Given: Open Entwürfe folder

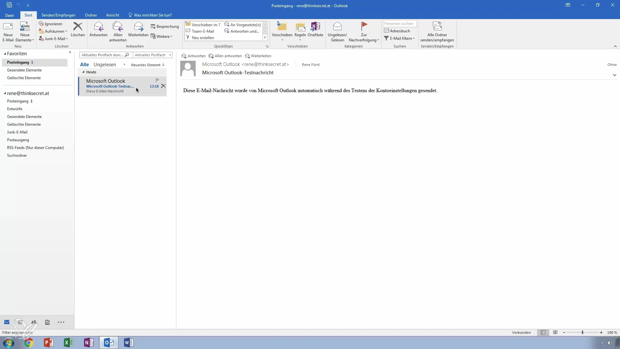Looking at the screenshot, I should click(15, 109).
